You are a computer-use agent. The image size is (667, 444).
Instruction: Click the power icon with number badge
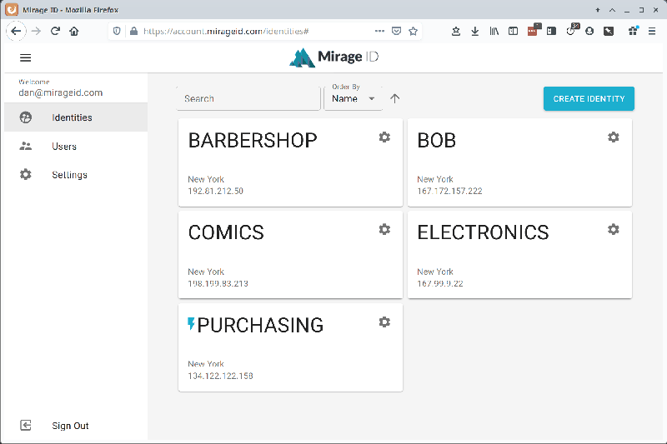pyautogui.click(x=572, y=30)
